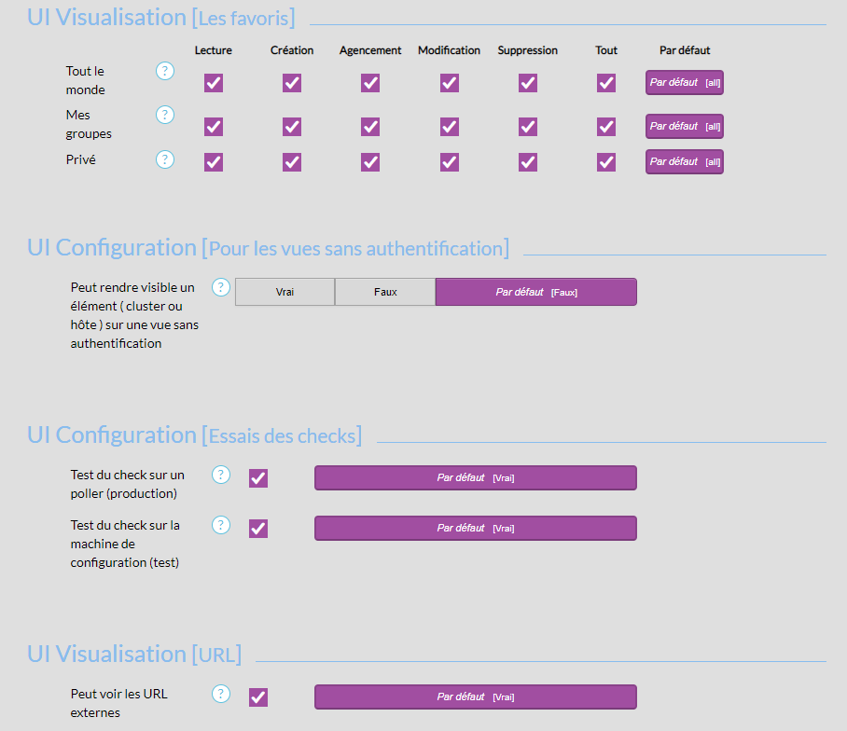Uncheck Lecture for Tout le monde

pyautogui.click(x=214, y=83)
